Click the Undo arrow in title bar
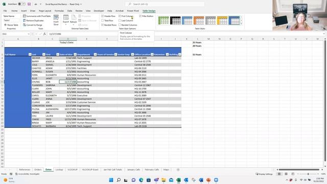This screenshot has height=184, width=327. [36, 4]
